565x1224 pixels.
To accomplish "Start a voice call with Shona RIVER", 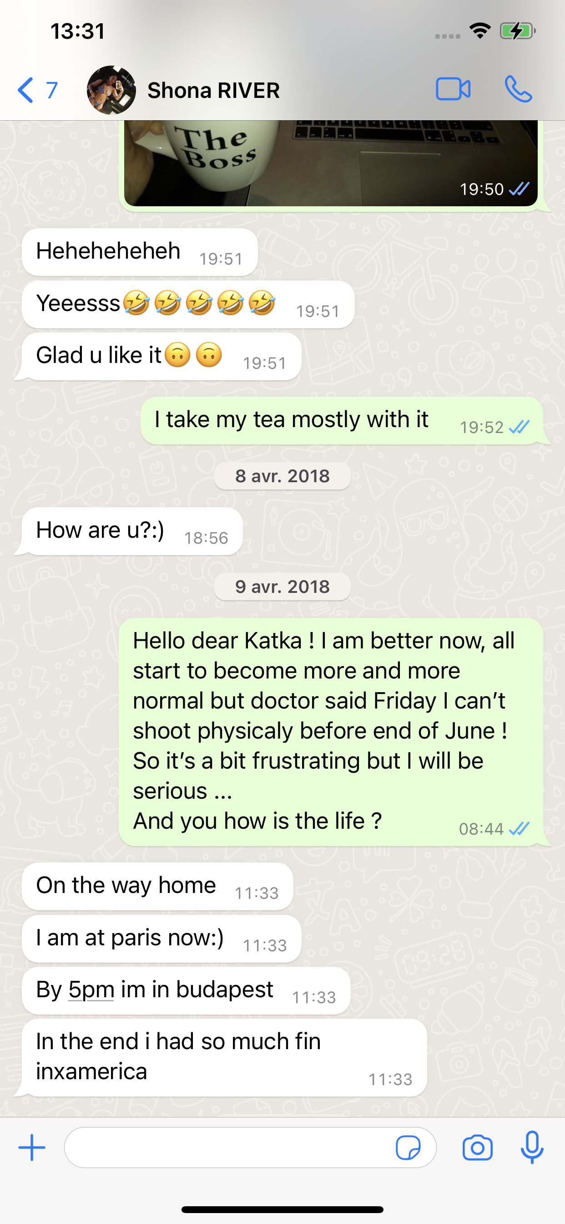I will 518,89.
